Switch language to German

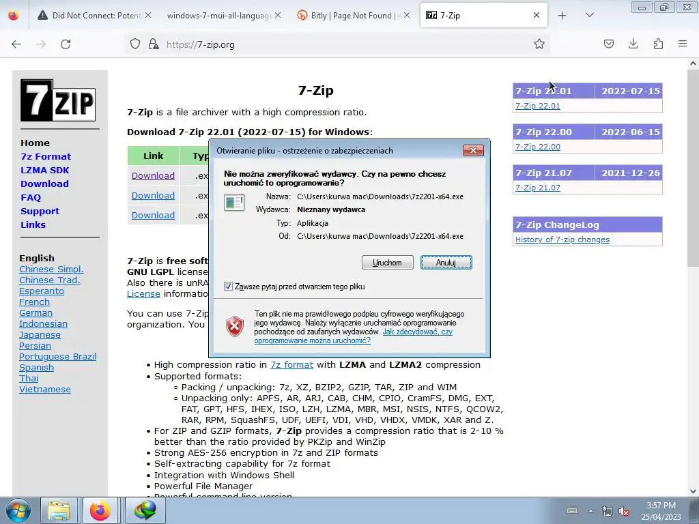pos(35,312)
